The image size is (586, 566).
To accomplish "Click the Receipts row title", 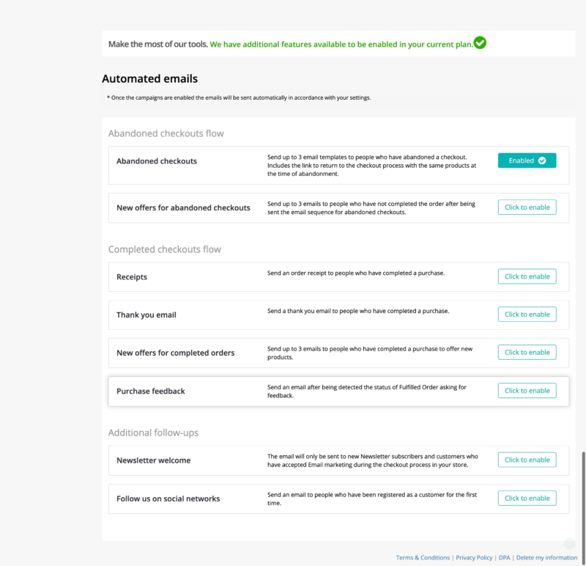I will point(132,277).
